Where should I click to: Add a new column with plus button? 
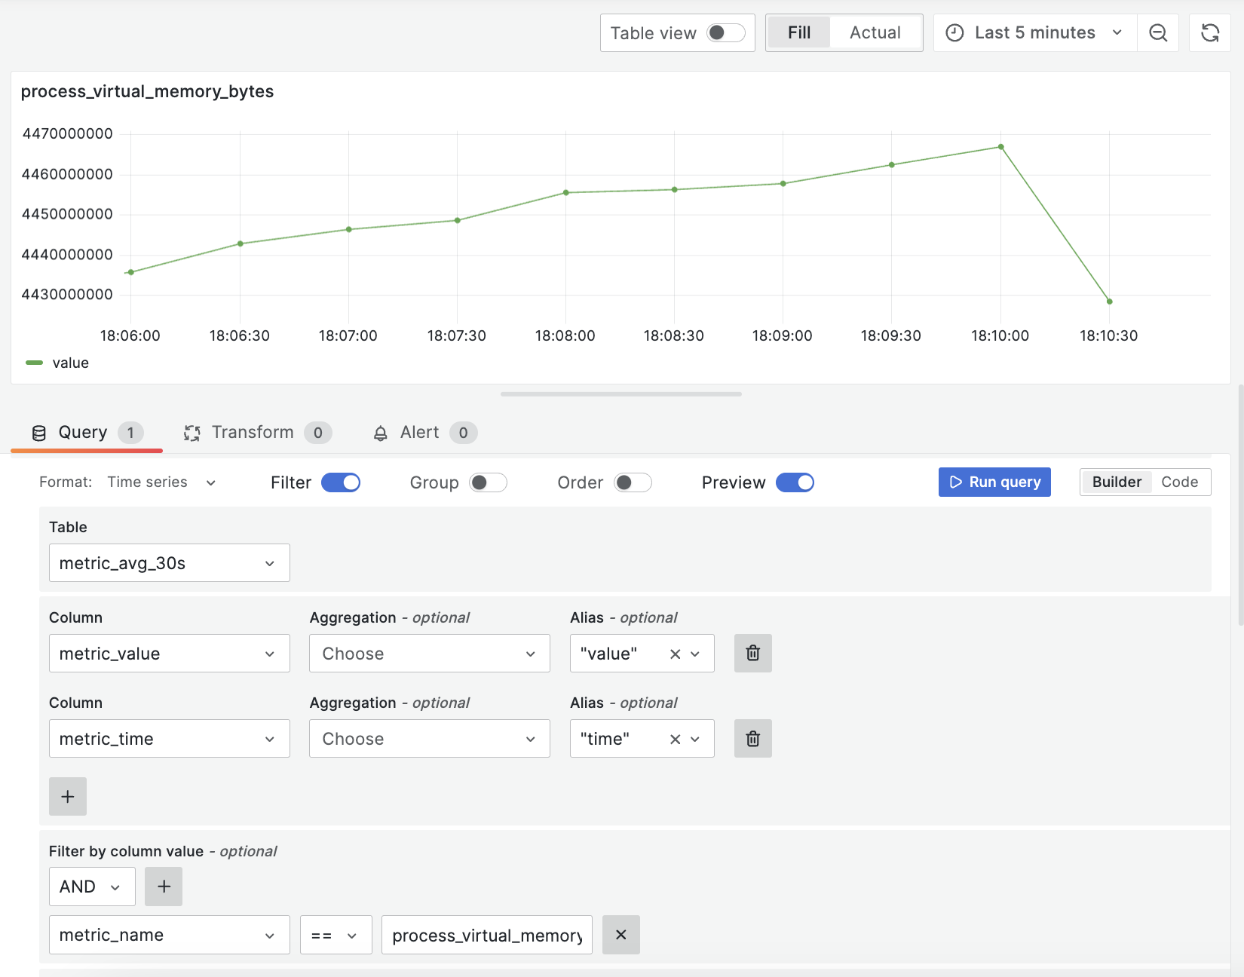pos(68,796)
